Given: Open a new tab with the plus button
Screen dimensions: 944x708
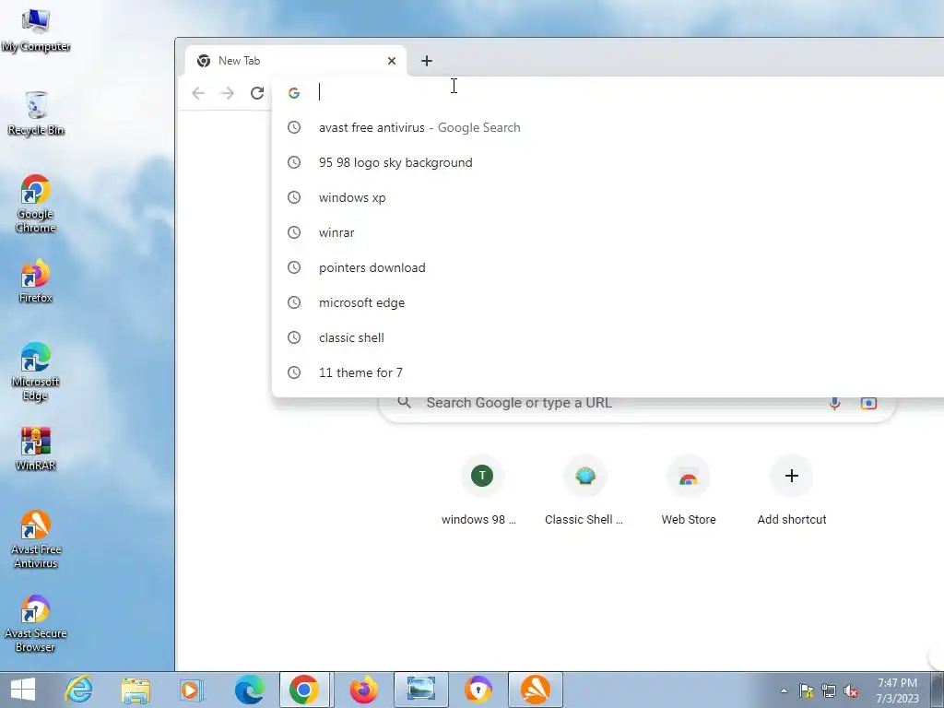Looking at the screenshot, I should pos(426,61).
